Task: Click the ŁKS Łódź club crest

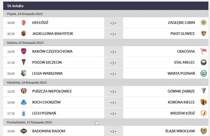Action: [x=24, y=22]
